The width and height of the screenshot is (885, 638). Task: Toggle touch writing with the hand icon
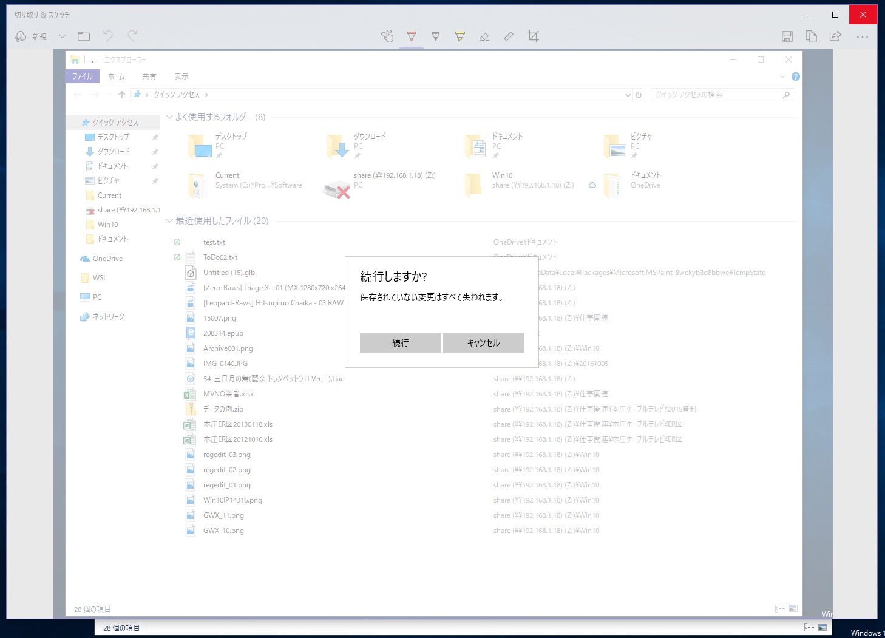point(387,36)
